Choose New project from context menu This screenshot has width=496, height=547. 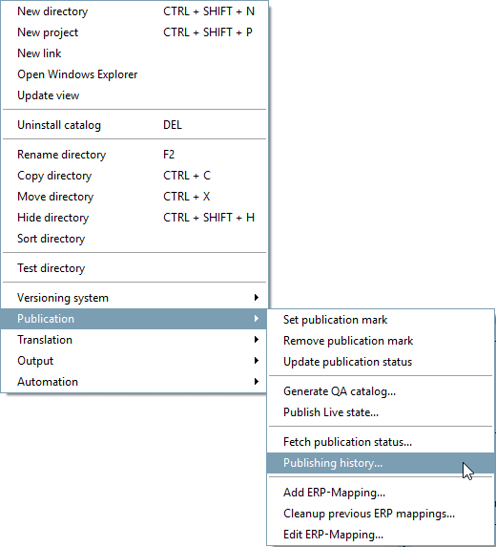click(x=134, y=32)
